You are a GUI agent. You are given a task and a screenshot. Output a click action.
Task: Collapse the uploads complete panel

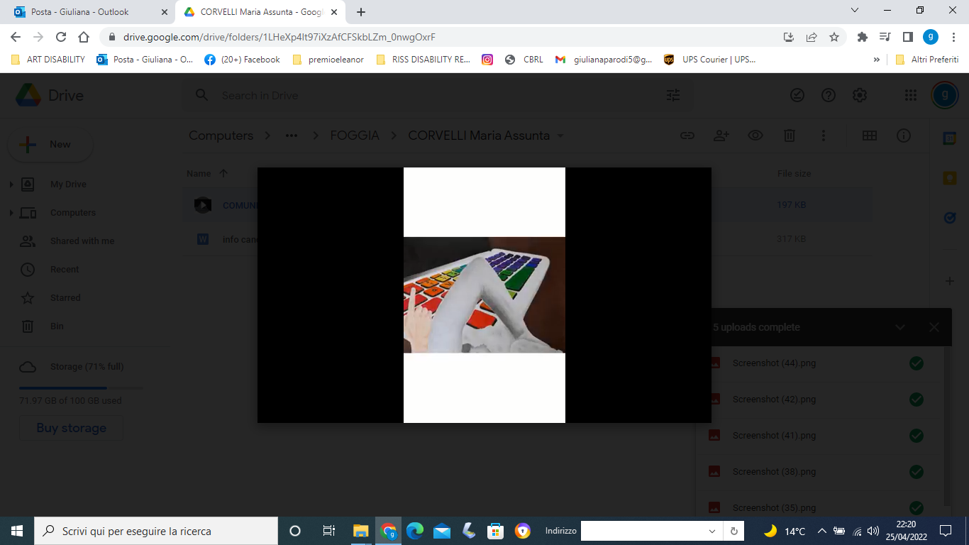[900, 327]
